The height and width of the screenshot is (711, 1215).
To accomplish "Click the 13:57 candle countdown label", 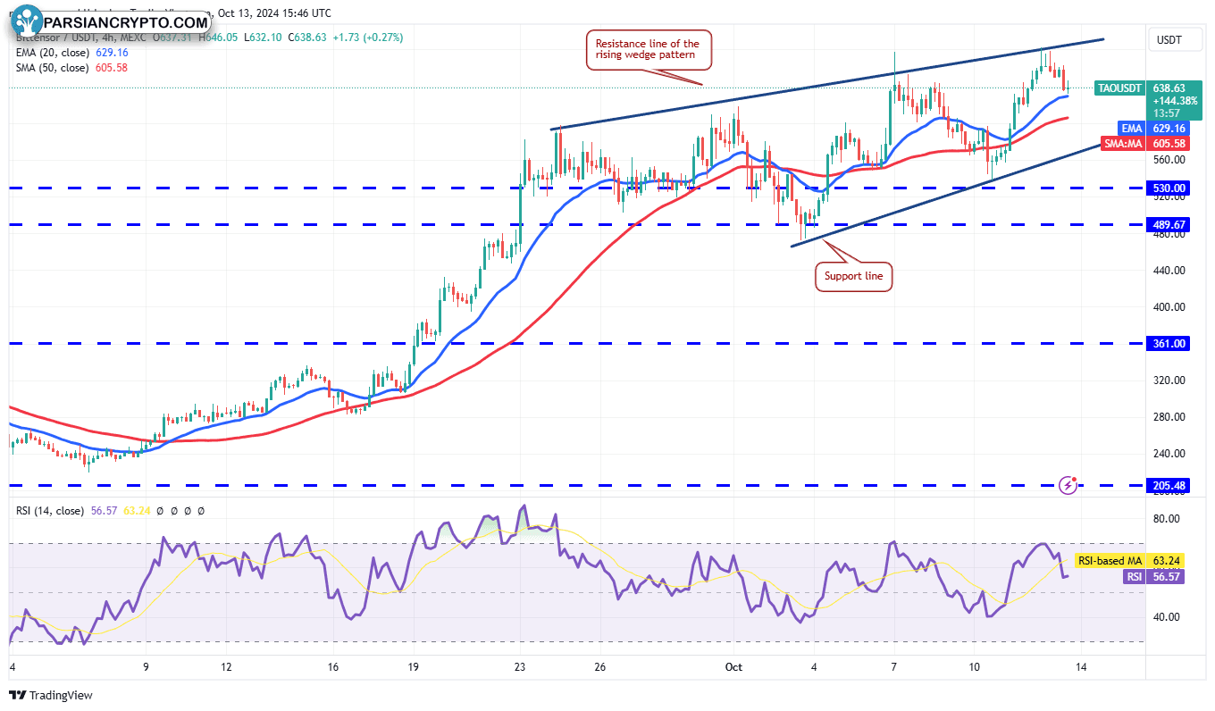I will (x=1166, y=113).
